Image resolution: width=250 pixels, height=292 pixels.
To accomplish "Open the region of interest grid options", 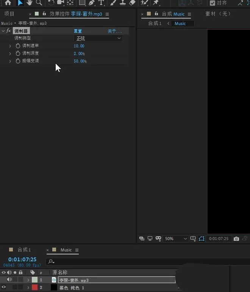I will click(x=193, y=239).
